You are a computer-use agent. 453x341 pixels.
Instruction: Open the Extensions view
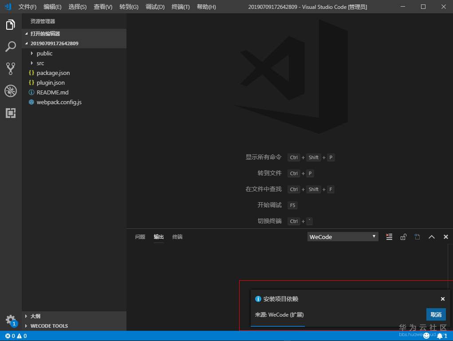pos(11,113)
